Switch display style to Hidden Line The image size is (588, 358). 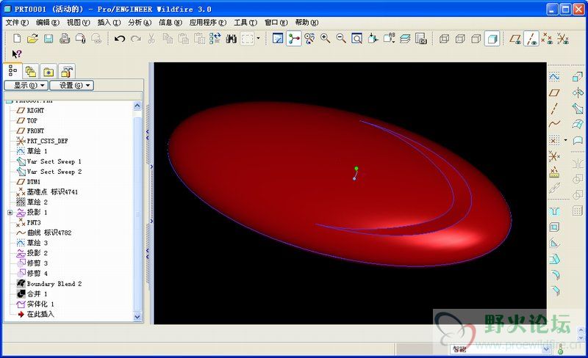click(x=460, y=39)
